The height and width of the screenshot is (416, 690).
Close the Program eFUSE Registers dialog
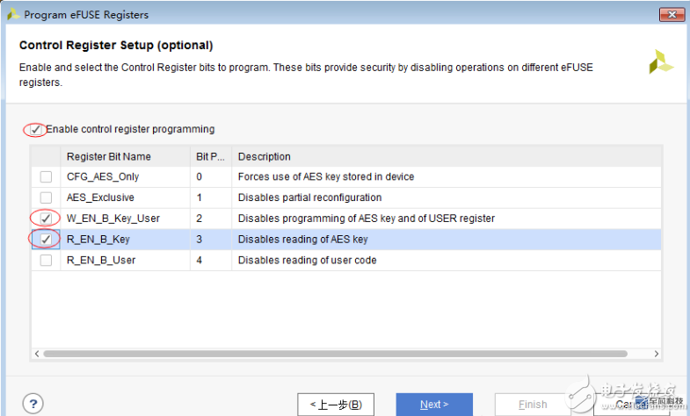click(x=671, y=14)
